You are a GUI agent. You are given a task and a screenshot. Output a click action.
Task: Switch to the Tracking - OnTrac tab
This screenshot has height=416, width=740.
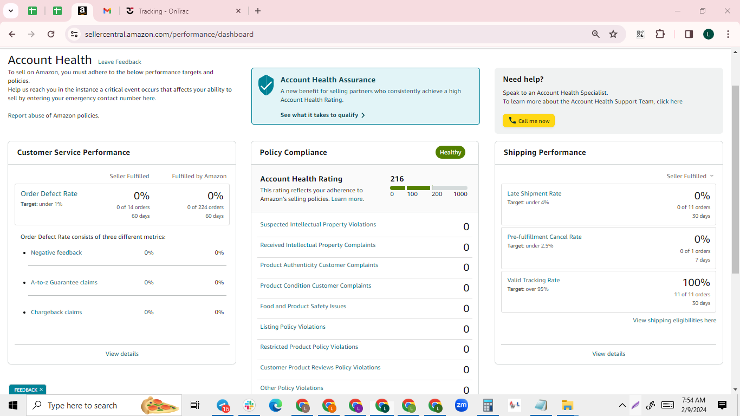pyautogui.click(x=184, y=11)
